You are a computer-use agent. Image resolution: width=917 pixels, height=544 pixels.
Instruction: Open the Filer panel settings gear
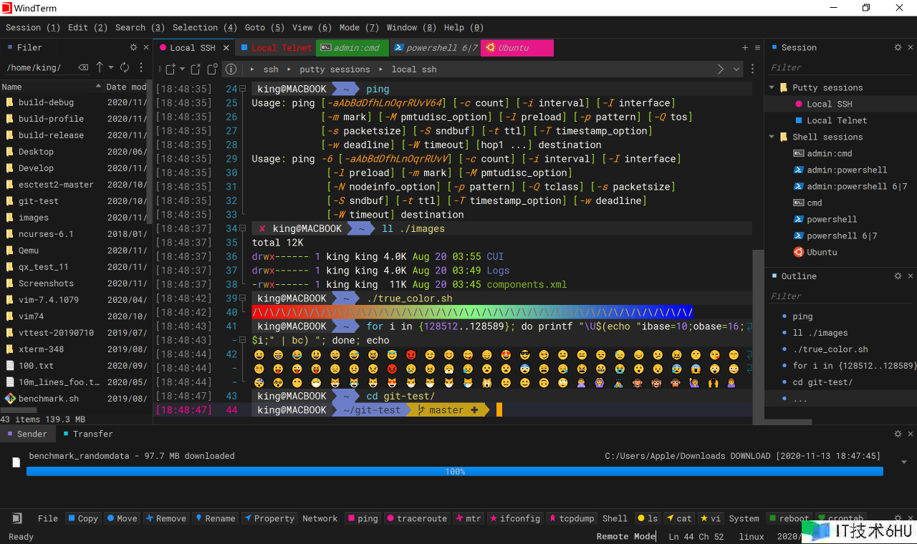(x=133, y=47)
